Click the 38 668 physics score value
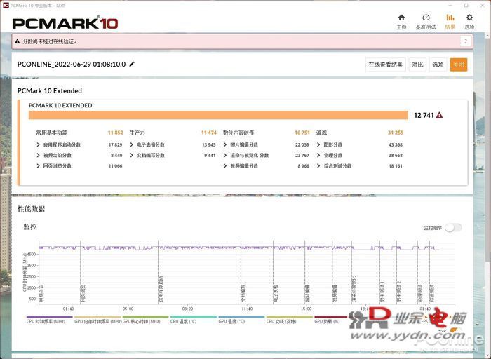Image resolution: width=491 pixels, height=359 pixels. tap(396, 155)
